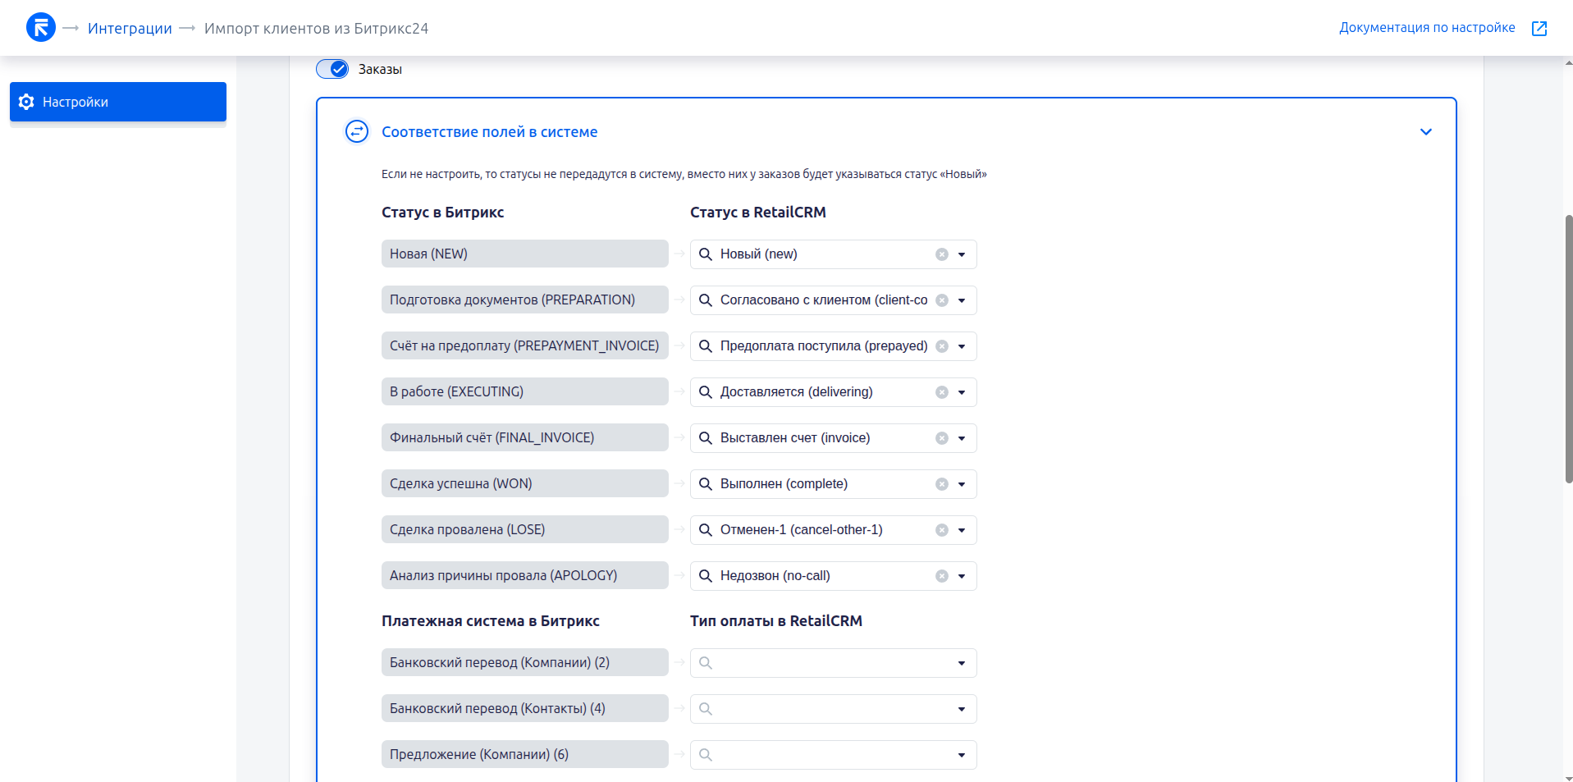Click Статус в Битрикс column header
The image size is (1573, 782).
pyautogui.click(x=443, y=213)
